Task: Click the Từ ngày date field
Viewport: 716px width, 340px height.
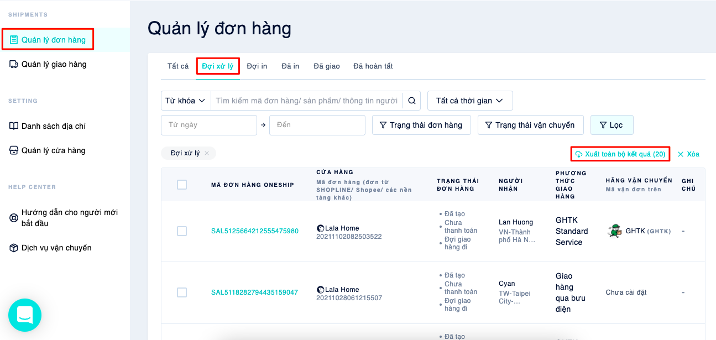Action: coord(209,125)
